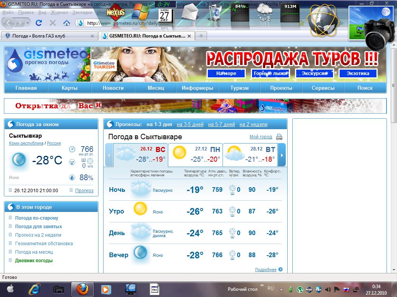Click the На море banner button
397x297 pixels.
226,73
